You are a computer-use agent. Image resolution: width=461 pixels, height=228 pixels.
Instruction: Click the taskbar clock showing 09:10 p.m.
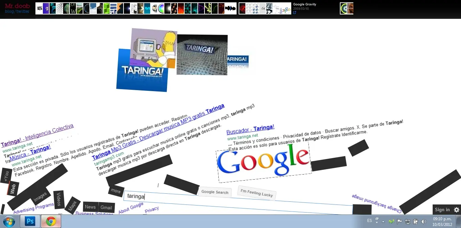click(x=442, y=222)
